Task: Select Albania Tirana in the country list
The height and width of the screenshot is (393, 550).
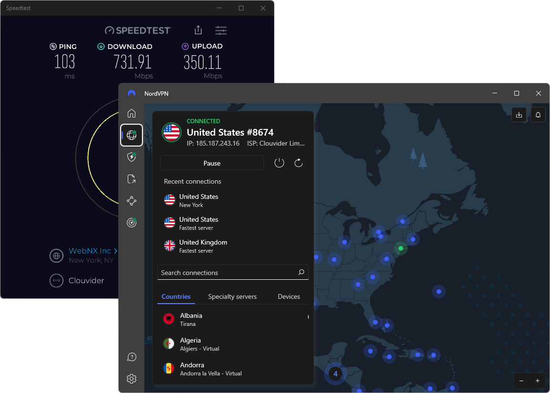Action: (233, 319)
